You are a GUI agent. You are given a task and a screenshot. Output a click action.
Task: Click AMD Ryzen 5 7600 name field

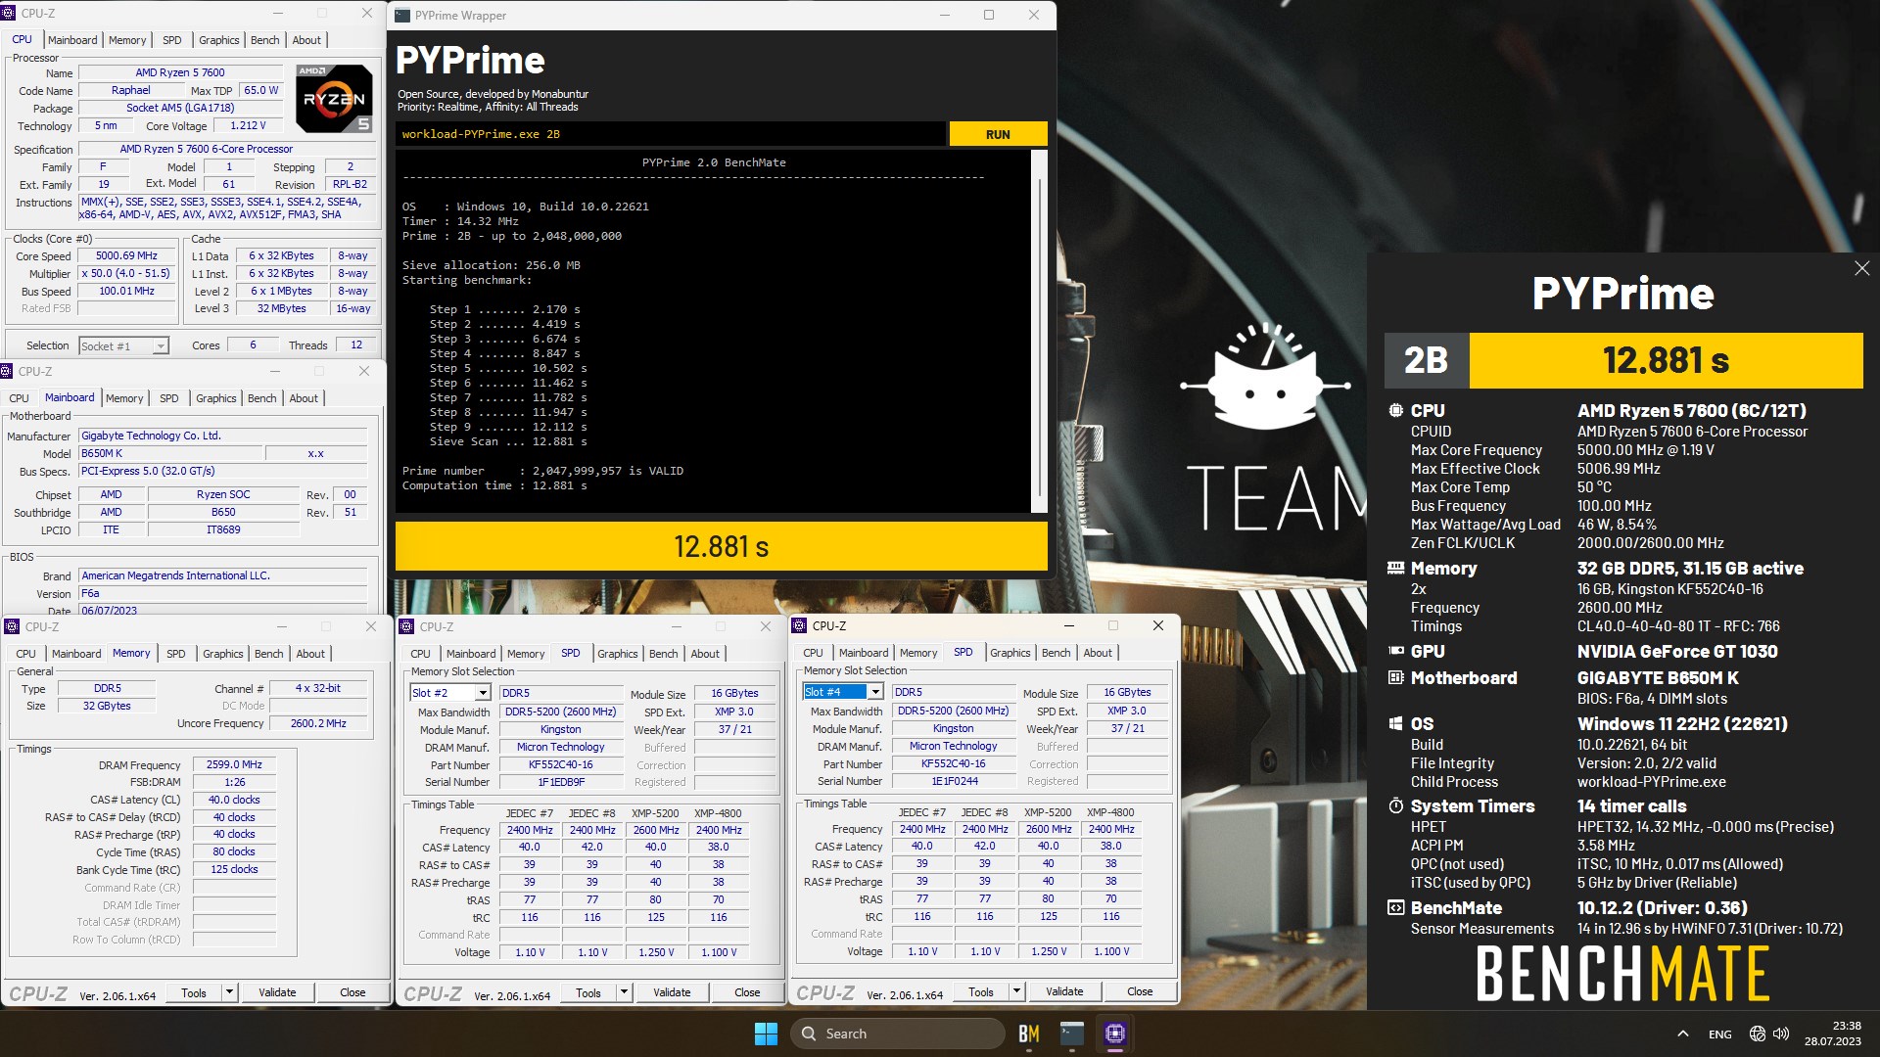point(180,72)
